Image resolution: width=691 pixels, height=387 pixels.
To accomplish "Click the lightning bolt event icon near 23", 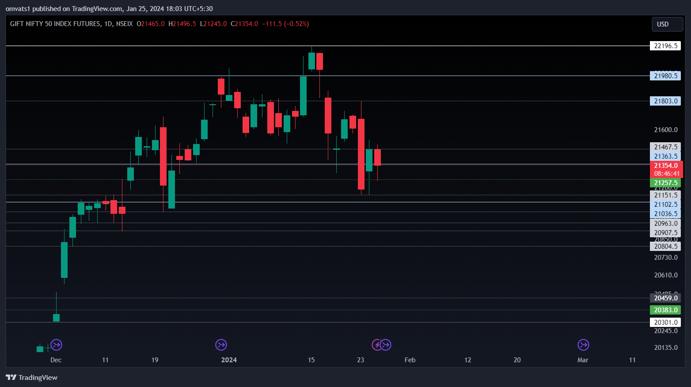I will (x=376, y=345).
